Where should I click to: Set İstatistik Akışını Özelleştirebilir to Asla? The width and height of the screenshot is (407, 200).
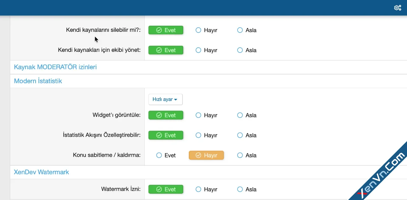coord(240,135)
